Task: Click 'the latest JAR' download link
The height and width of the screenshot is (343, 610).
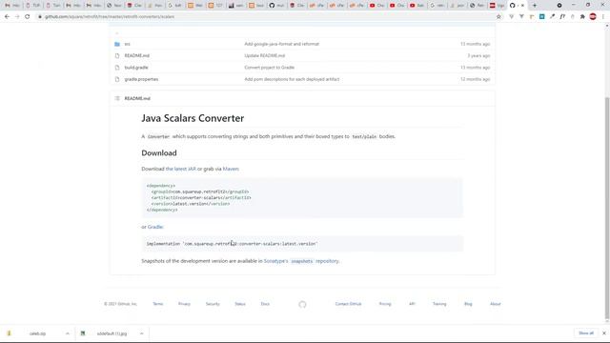Action: tap(181, 169)
